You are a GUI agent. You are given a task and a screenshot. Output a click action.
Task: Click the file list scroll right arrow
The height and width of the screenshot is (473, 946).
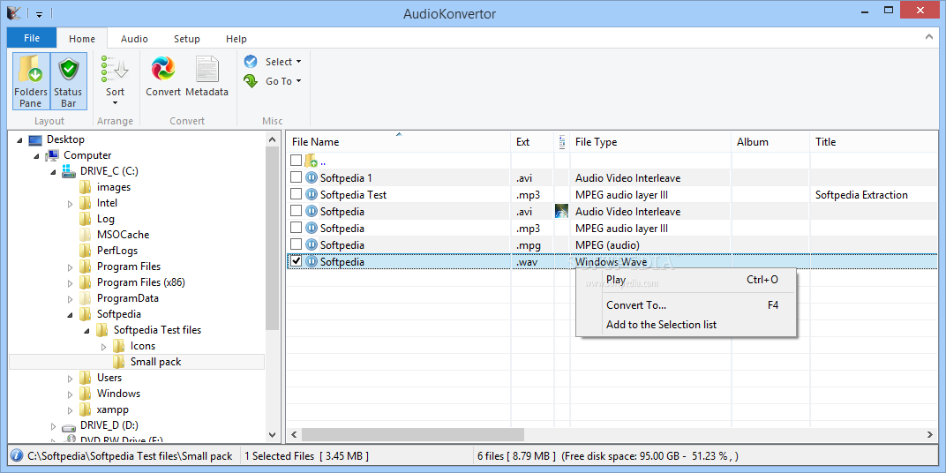pos(930,434)
